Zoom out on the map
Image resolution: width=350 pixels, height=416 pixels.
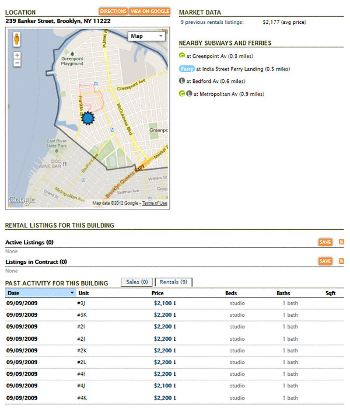click(17, 63)
